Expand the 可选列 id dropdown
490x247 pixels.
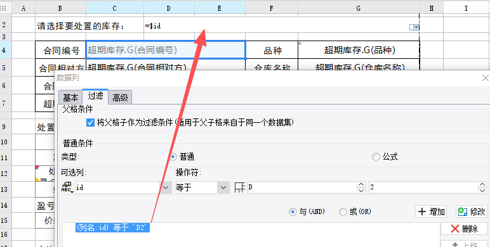pos(166,187)
